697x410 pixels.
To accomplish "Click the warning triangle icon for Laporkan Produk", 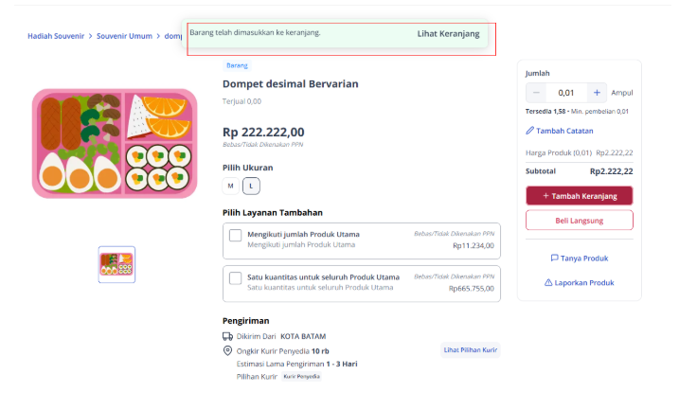I will click(x=548, y=282).
